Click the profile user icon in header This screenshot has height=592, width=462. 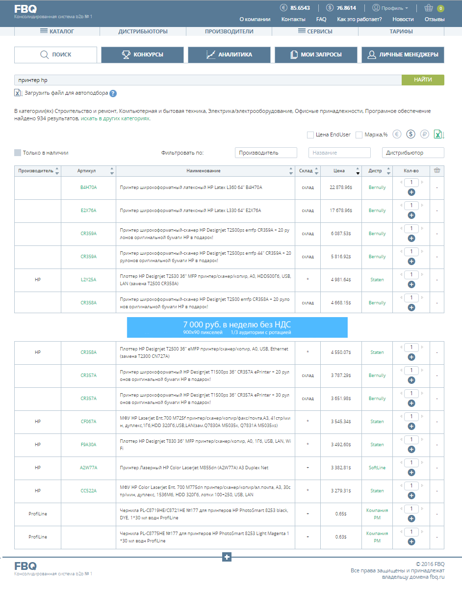pyautogui.click(x=376, y=8)
